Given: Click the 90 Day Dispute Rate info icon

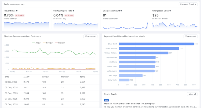Looking at the screenshot, I should point(73,11).
